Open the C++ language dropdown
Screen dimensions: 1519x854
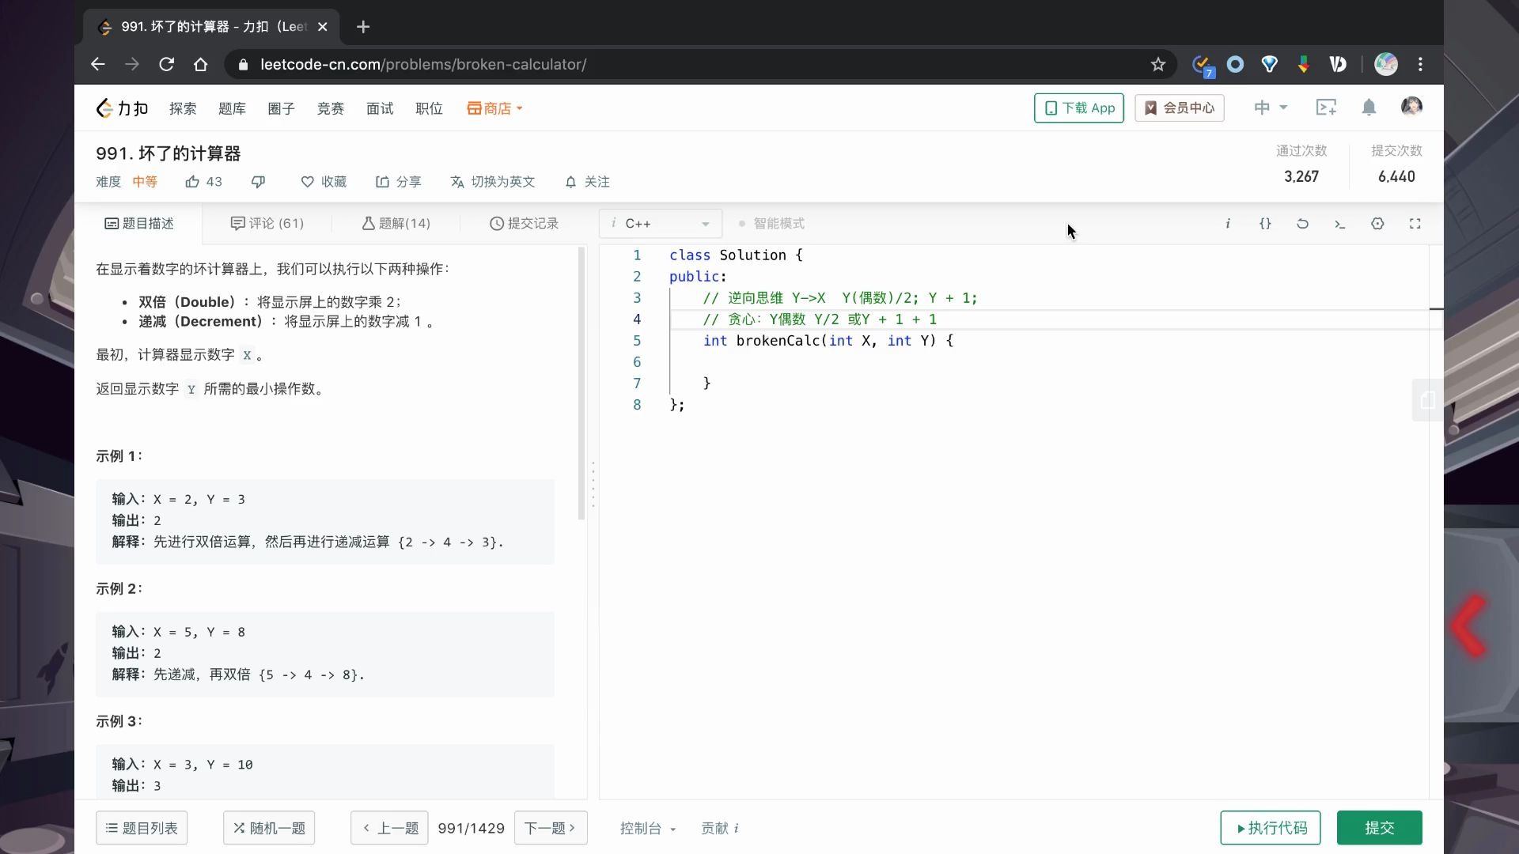pos(659,224)
